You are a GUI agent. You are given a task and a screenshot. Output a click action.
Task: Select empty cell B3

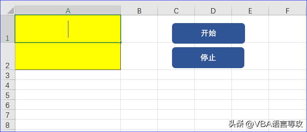pyautogui.click(x=139, y=75)
